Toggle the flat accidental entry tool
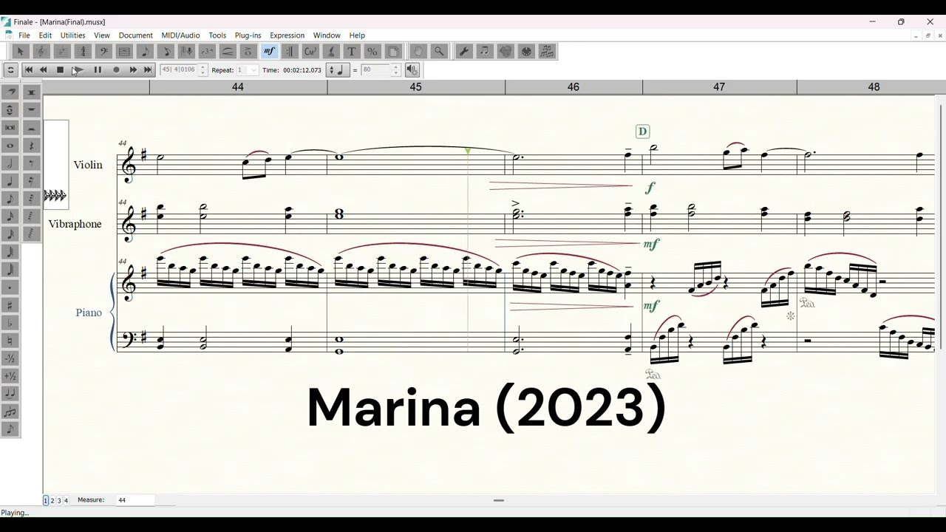The width and height of the screenshot is (946, 532). (10, 323)
